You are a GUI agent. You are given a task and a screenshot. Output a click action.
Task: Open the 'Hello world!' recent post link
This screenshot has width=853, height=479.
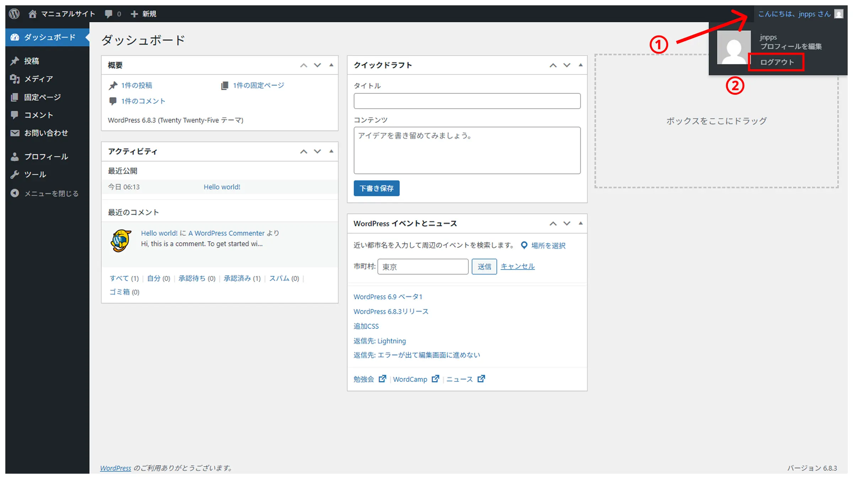pyautogui.click(x=222, y=187)
